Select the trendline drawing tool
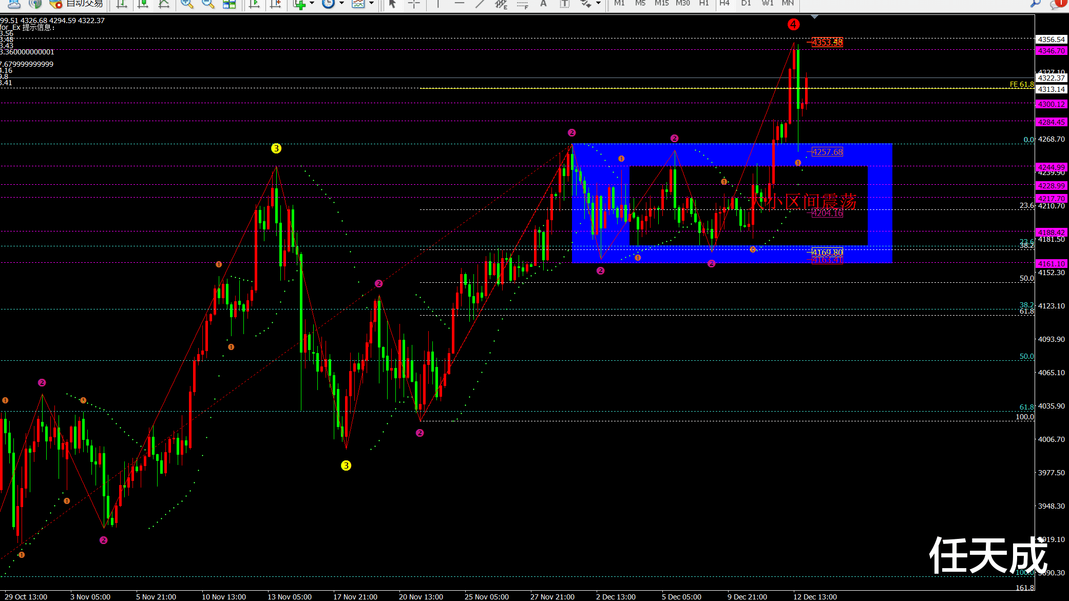This screenshot has width=1069, height=601. click(480, 4)
